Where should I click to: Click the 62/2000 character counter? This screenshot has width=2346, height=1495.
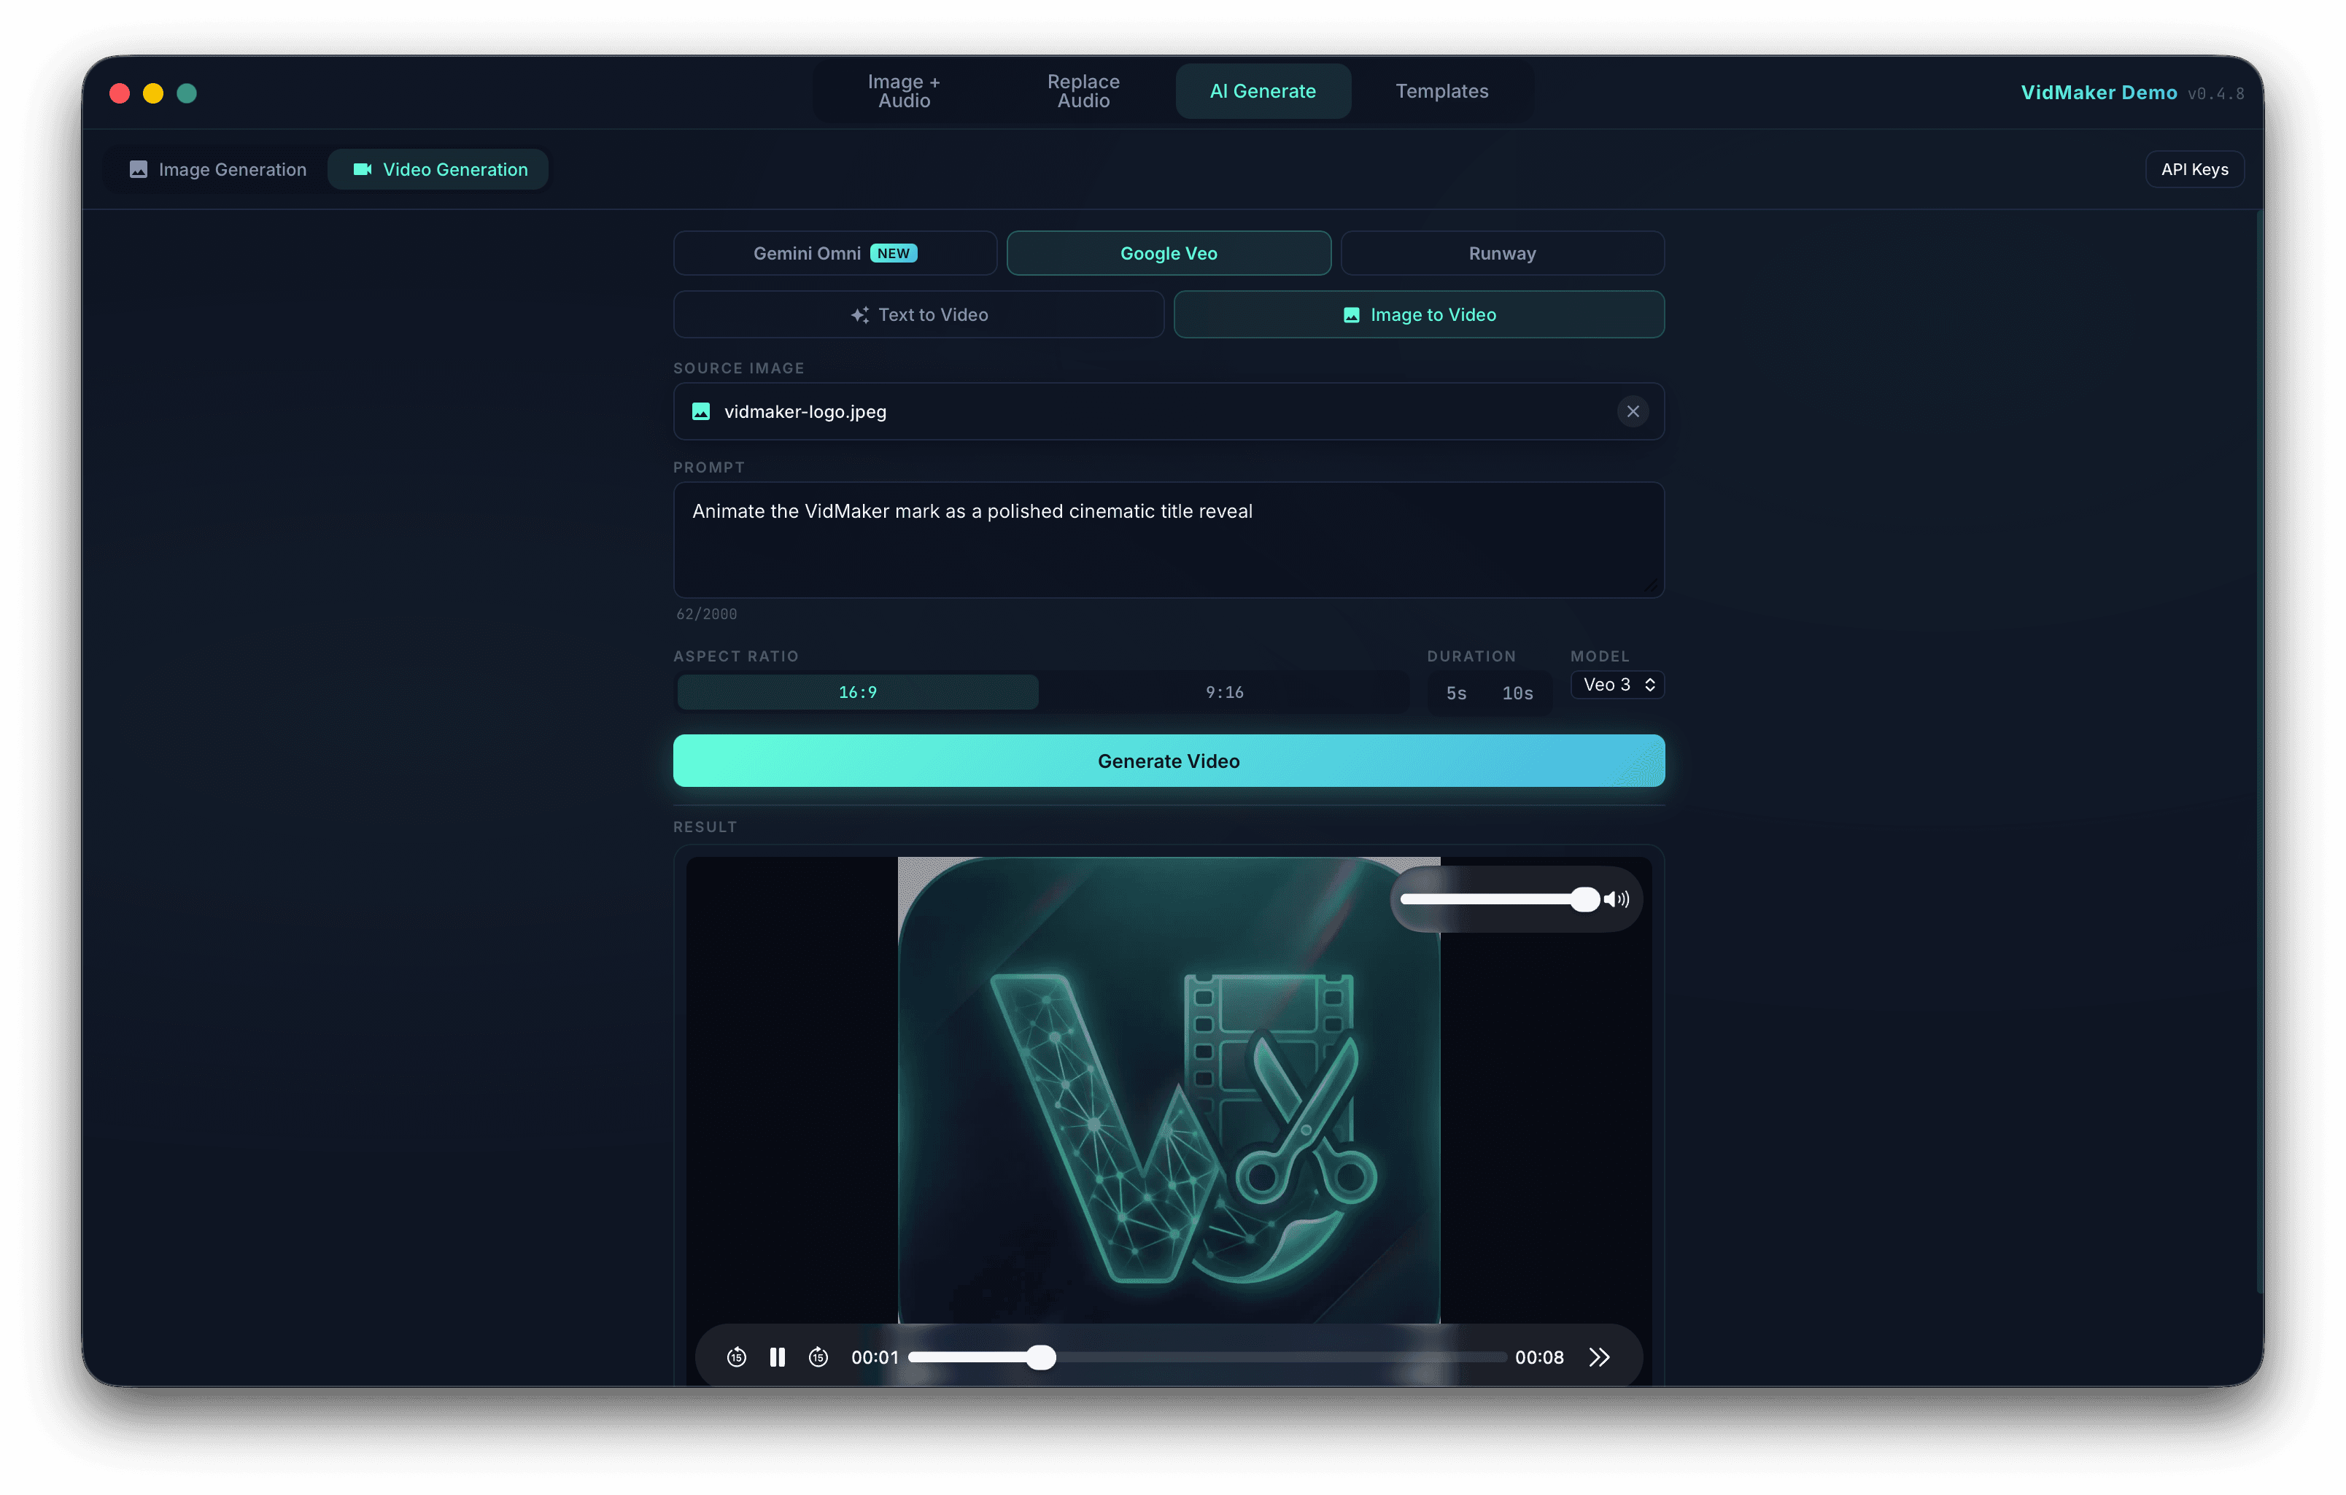[706, 615]
